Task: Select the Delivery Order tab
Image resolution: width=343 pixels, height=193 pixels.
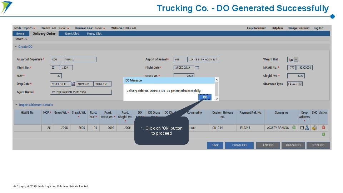Action: [44, 34]
